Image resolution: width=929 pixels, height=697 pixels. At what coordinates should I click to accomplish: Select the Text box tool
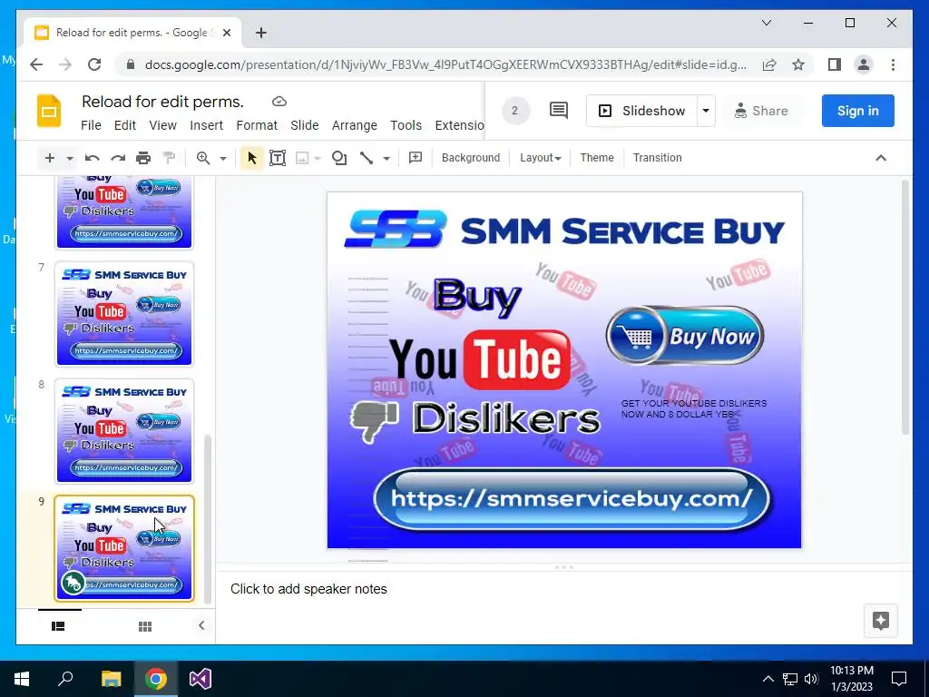coord(278,158)
